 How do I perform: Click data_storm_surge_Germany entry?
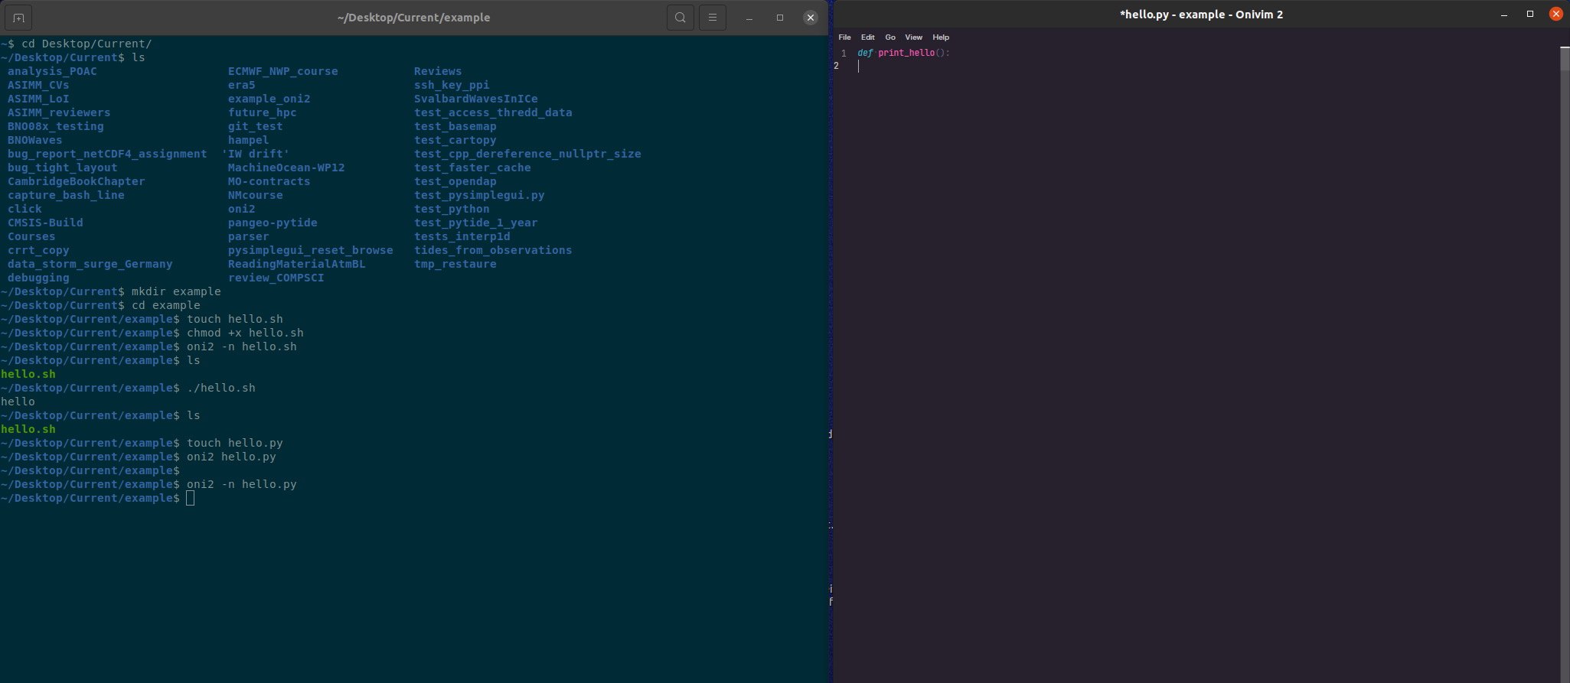90,264
